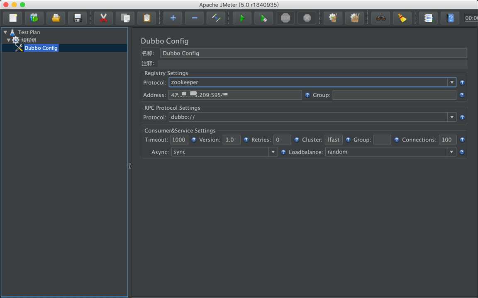Expand all nodes with plus icon
This screenshot has height=298, width=478.
[x=173, y=18]
